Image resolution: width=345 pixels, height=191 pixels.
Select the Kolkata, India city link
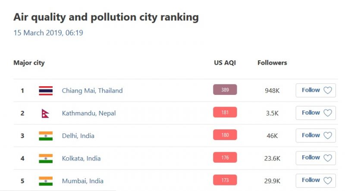81,158
